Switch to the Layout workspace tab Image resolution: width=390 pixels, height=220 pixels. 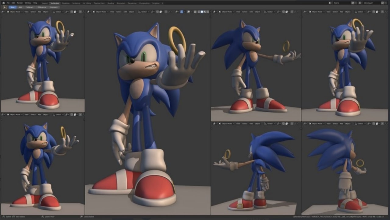(x=44, y=3)
